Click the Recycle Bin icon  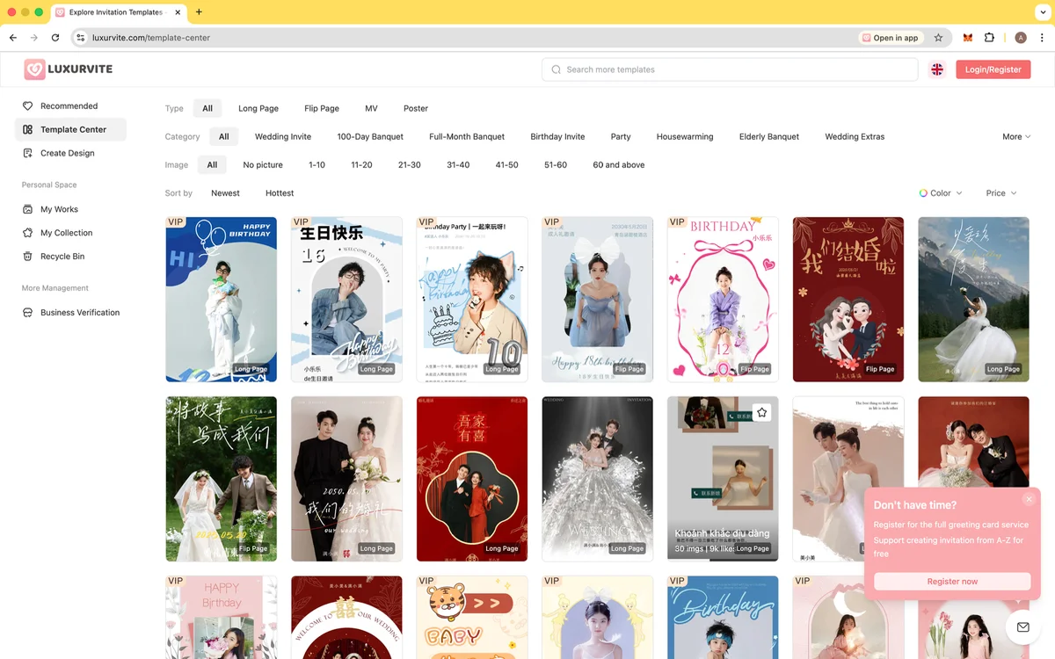(27, 257)
